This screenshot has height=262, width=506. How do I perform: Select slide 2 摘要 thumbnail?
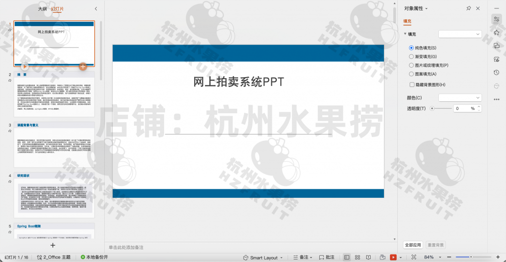coord(54,94)
